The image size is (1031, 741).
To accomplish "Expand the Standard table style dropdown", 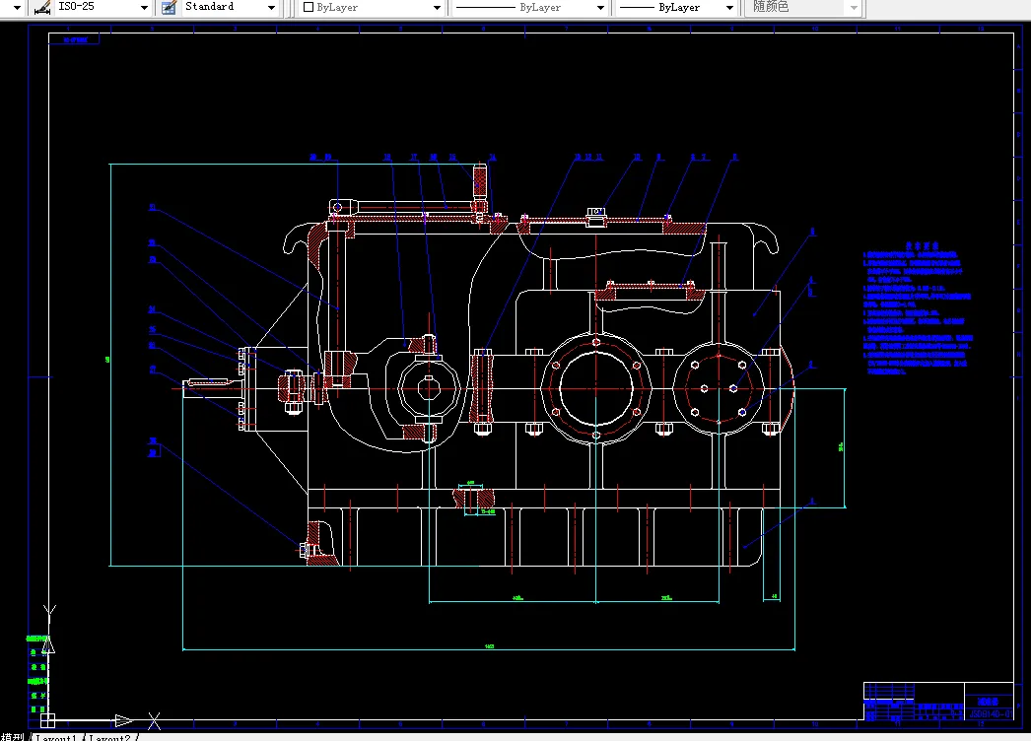I will tap(271, 7).
